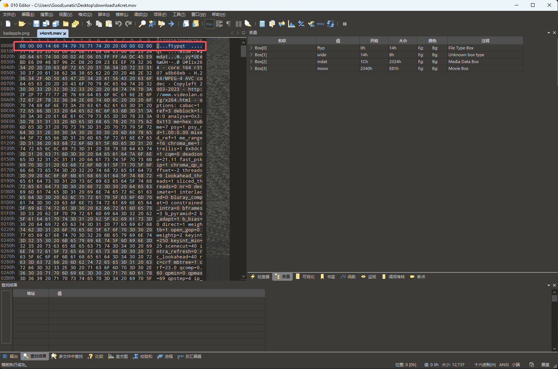Image resolution: width=558 pixels, height=369 pixels.
Task: Switch to the 监视 panel tab
Action: click(x=369, y=277)
